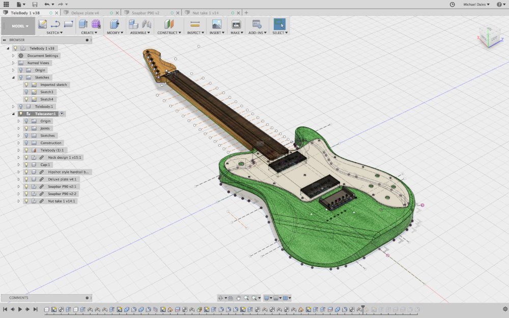Open the CREATE menu
509x318 pixels.
89,33
